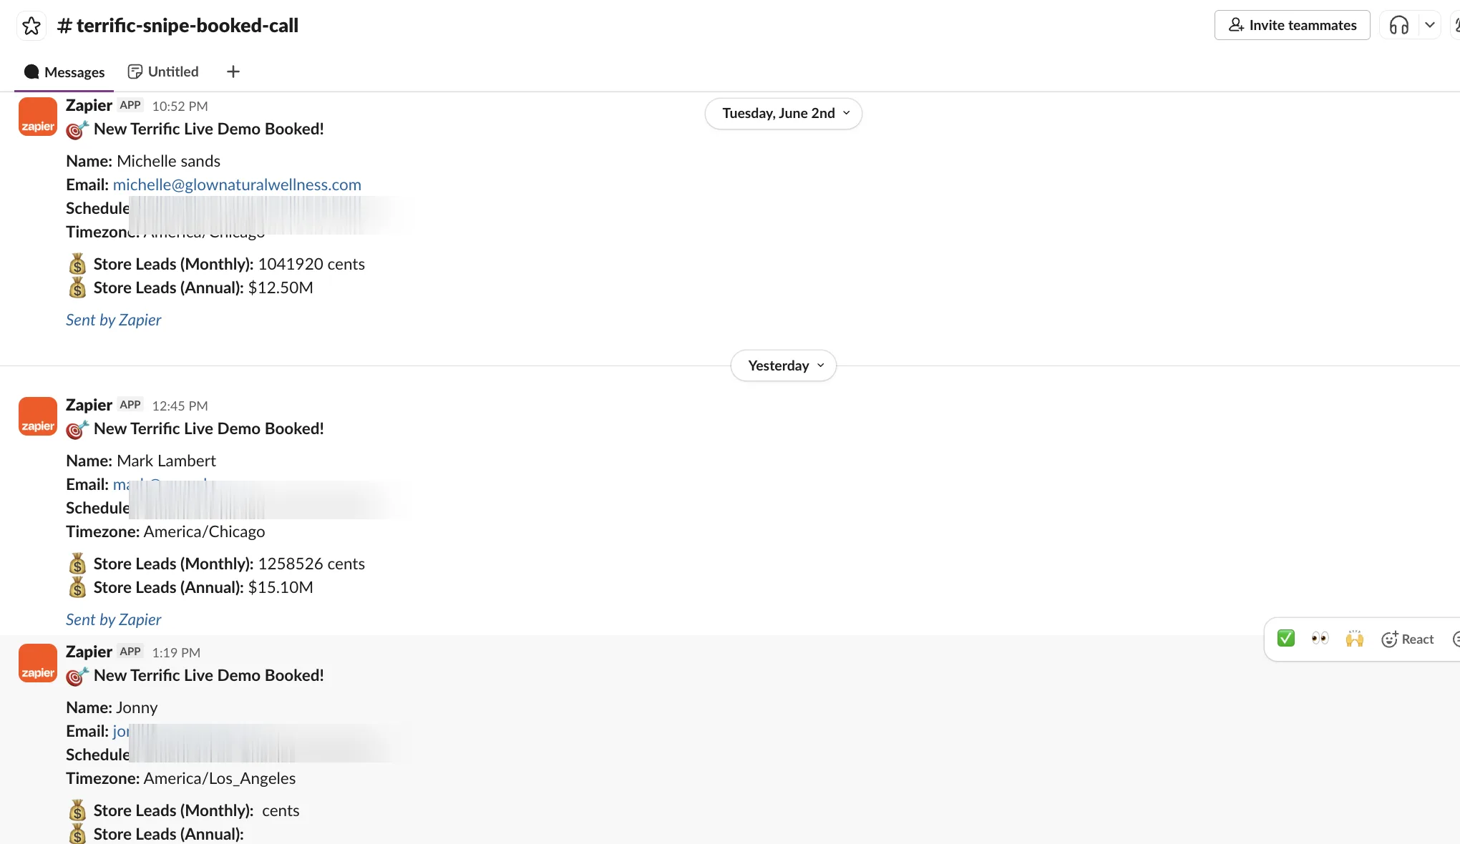Click Zapier avatar on 1:19 PM message

pyautogui.click(x=37, y=663)
